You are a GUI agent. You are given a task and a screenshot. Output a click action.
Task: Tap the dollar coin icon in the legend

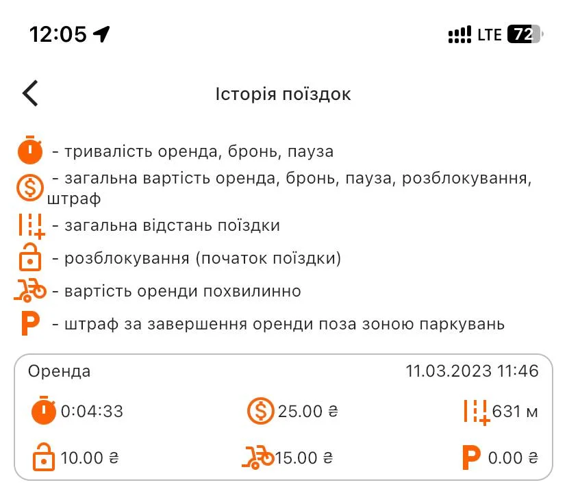coord(30,188)
